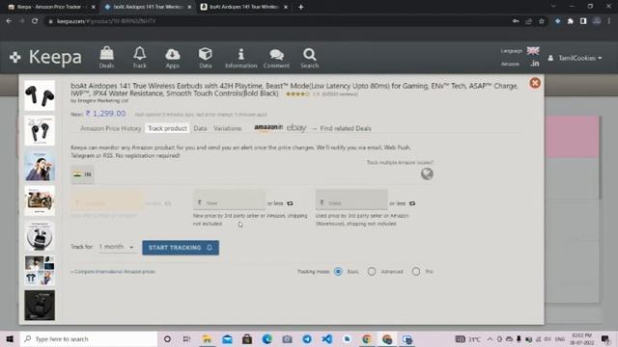Select the collage product thumbnail
This screenshot has width=618, height=347.
click(40, 270)
